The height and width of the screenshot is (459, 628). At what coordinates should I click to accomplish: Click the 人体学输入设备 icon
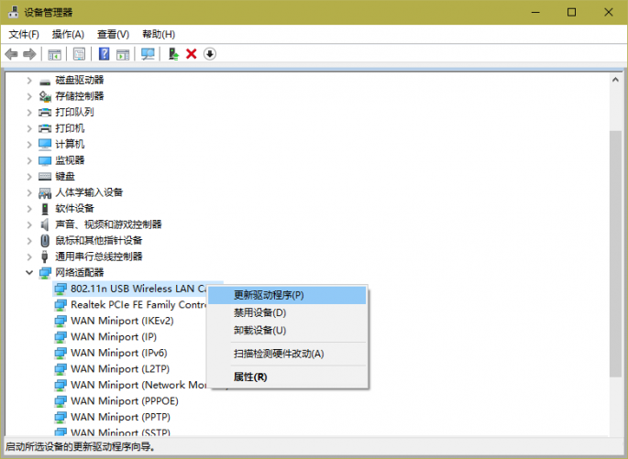coord(45,193)
